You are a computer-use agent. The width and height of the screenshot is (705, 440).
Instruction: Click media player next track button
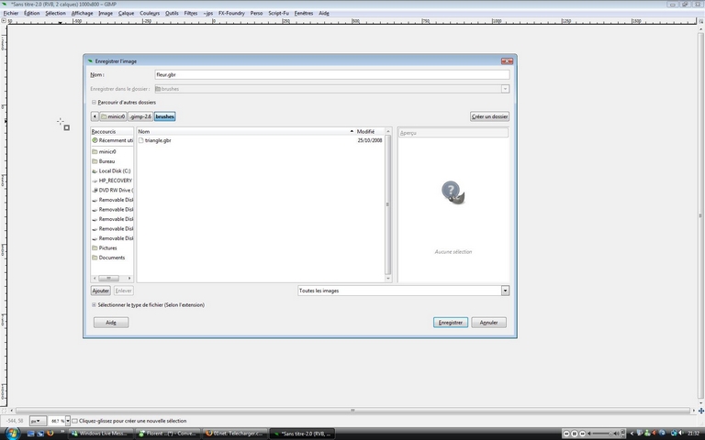coord(582,434)
